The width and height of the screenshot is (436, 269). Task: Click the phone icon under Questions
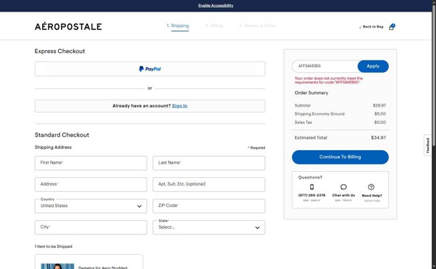click(x=312, y=187)
